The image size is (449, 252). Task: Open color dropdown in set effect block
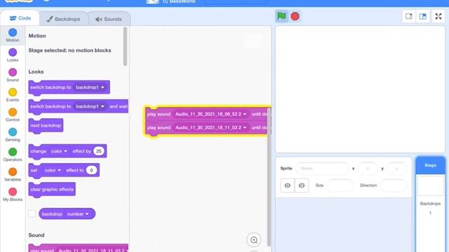(x=53, y=170)
